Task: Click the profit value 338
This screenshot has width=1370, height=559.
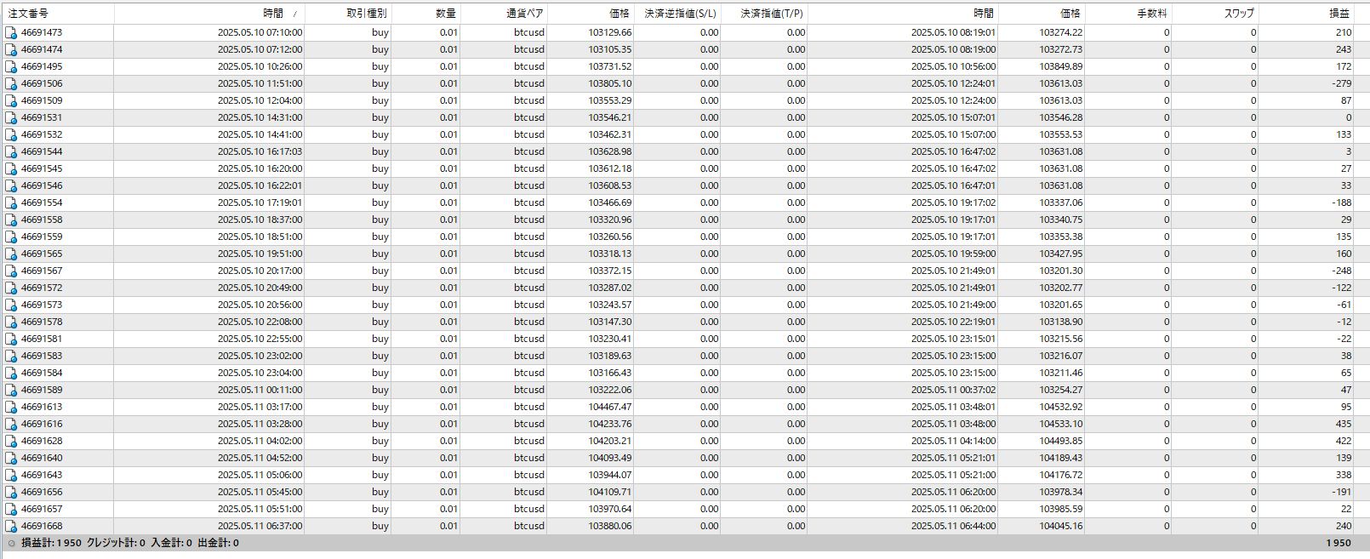Action: tap(1344, 475)
